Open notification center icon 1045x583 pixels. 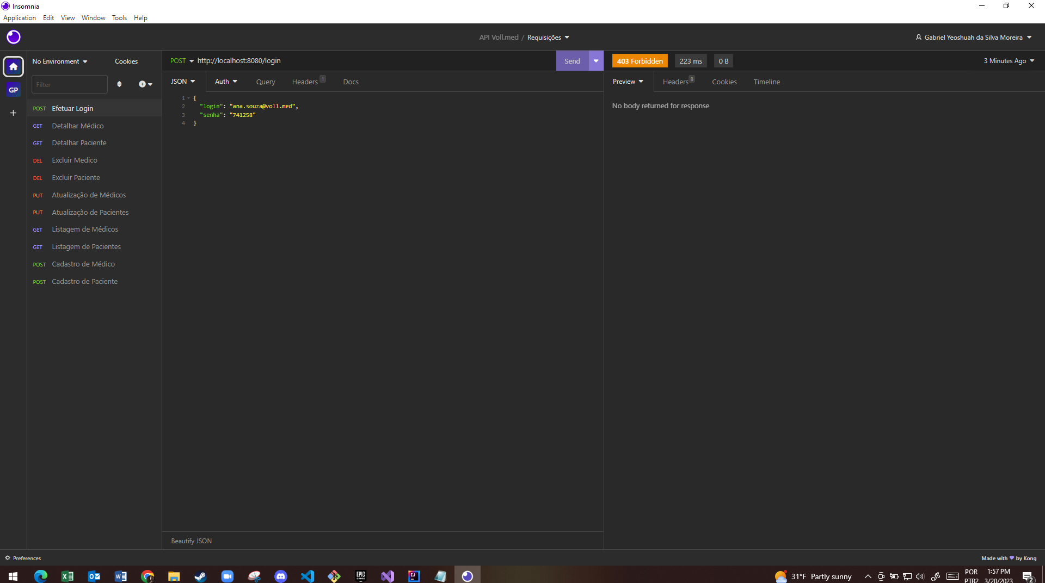point(1028,576)
